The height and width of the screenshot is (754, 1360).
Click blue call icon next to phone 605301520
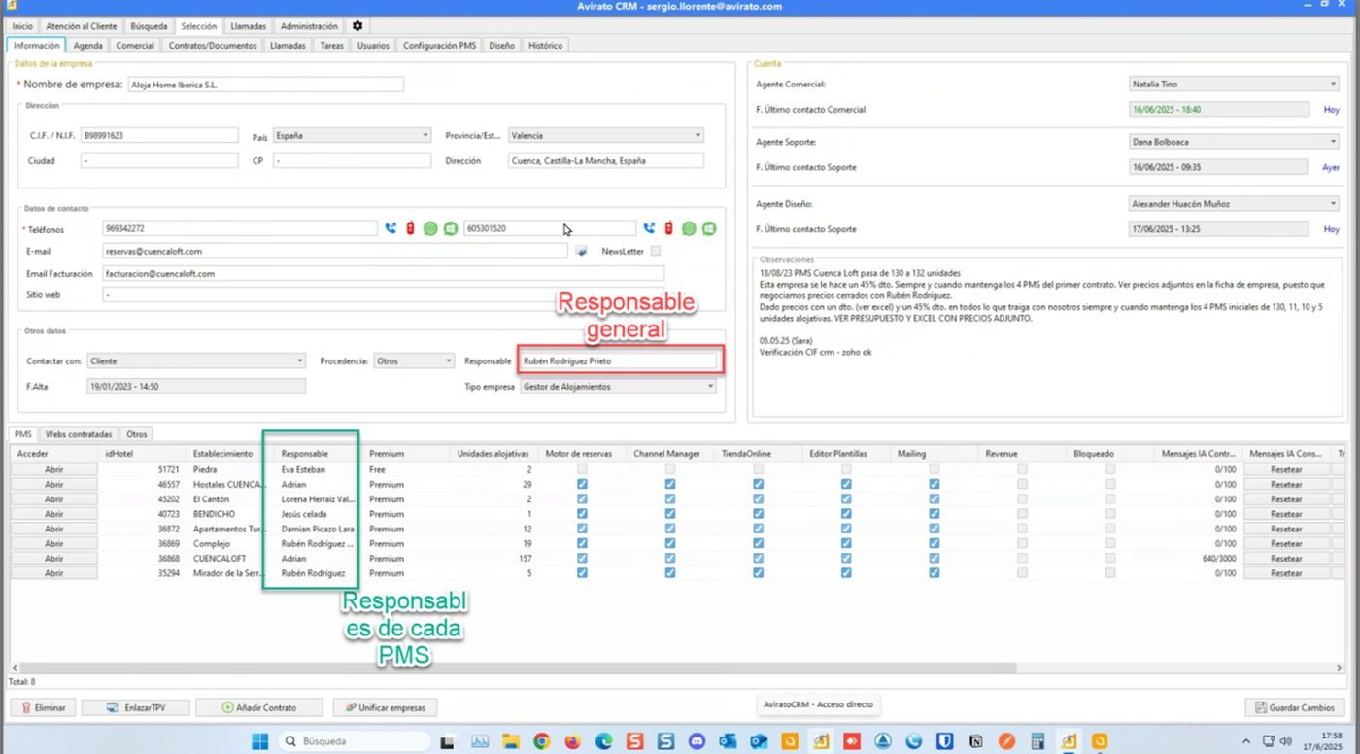[x=649, y=228]
